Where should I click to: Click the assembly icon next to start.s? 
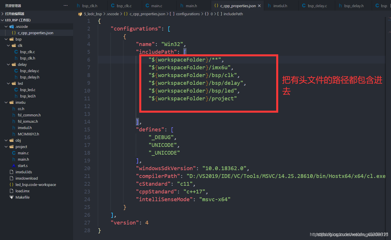pos(14,166)
